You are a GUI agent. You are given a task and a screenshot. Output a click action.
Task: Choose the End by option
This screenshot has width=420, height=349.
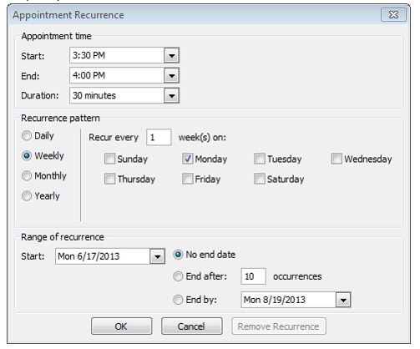pos(178,300)
